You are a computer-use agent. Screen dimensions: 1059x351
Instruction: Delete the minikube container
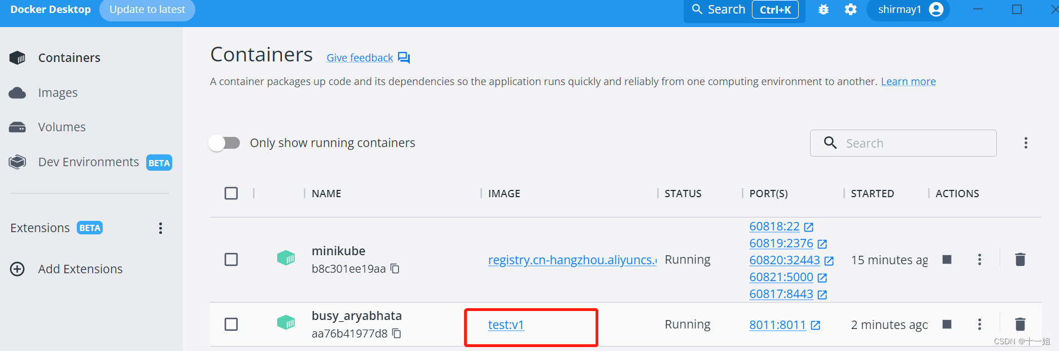tap(1020, 260)
